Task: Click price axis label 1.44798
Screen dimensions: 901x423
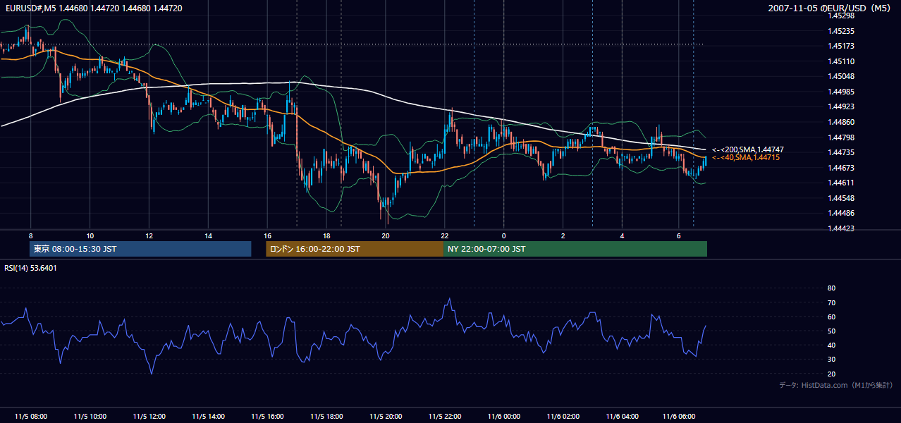Action: point(841,137)
